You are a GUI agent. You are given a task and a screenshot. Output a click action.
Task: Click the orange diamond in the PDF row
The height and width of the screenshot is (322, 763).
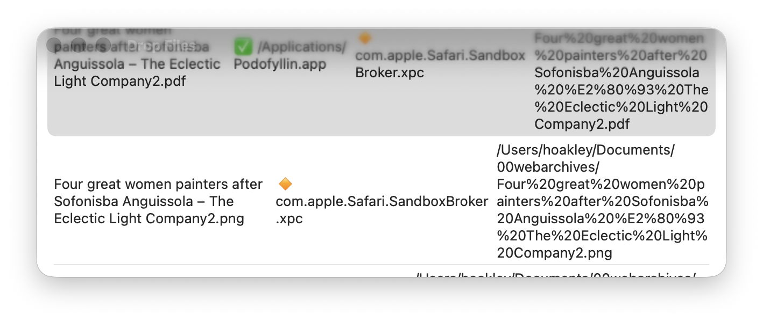coord(365,38)
